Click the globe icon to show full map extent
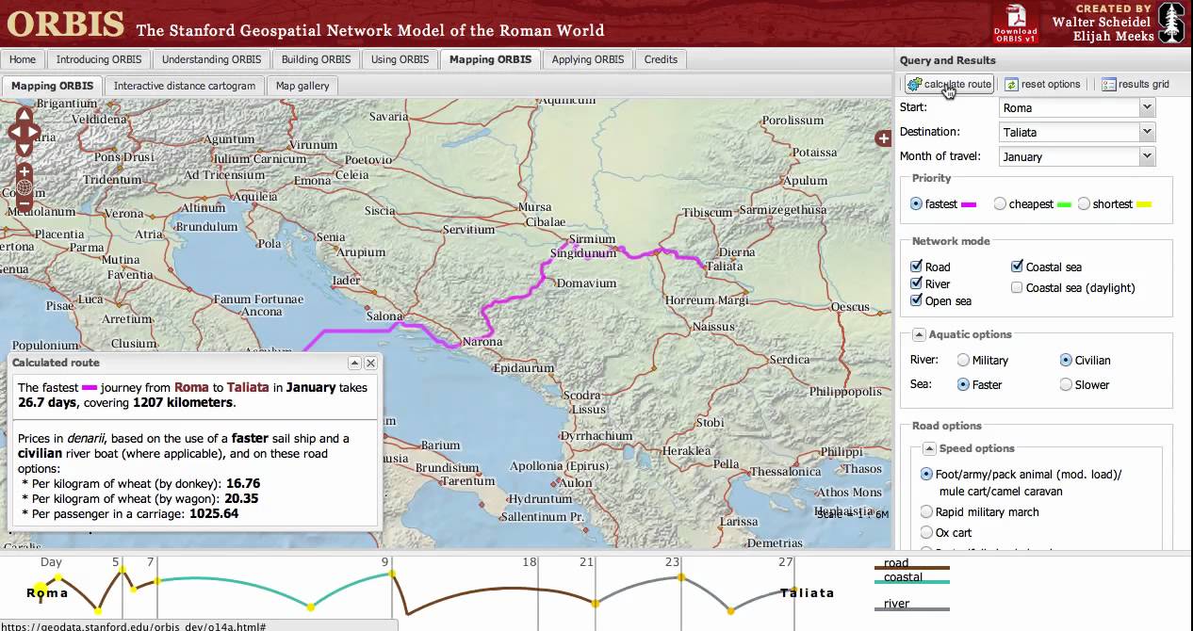 coord(25,187)
